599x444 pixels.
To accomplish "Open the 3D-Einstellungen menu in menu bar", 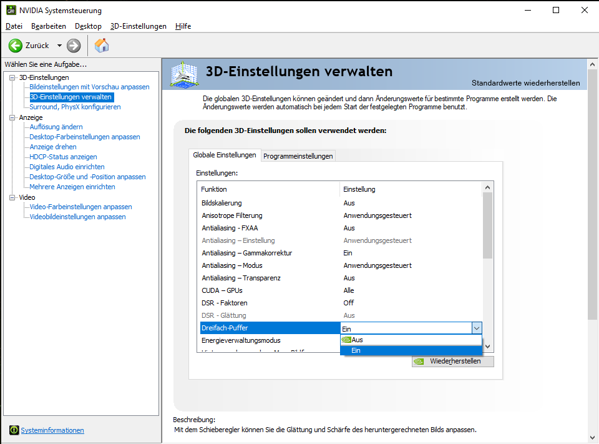I will (138, 26).
